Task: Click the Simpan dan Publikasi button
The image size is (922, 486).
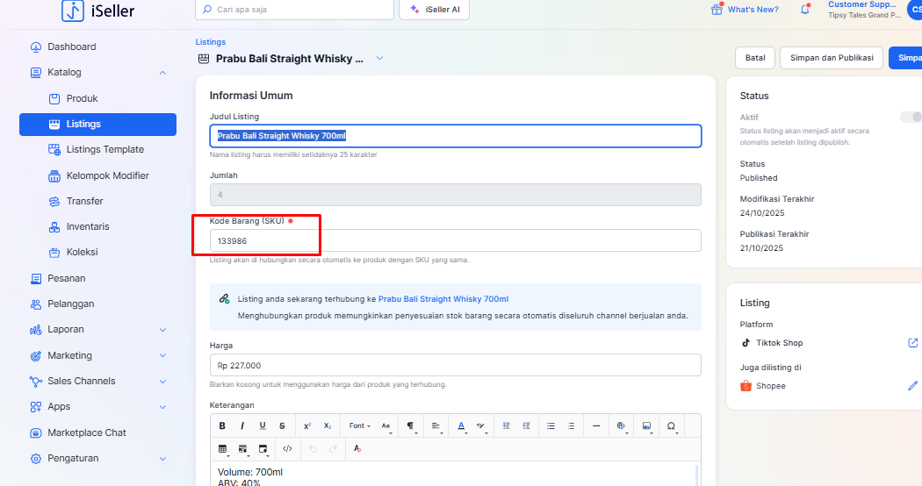Action: point(831,58)
